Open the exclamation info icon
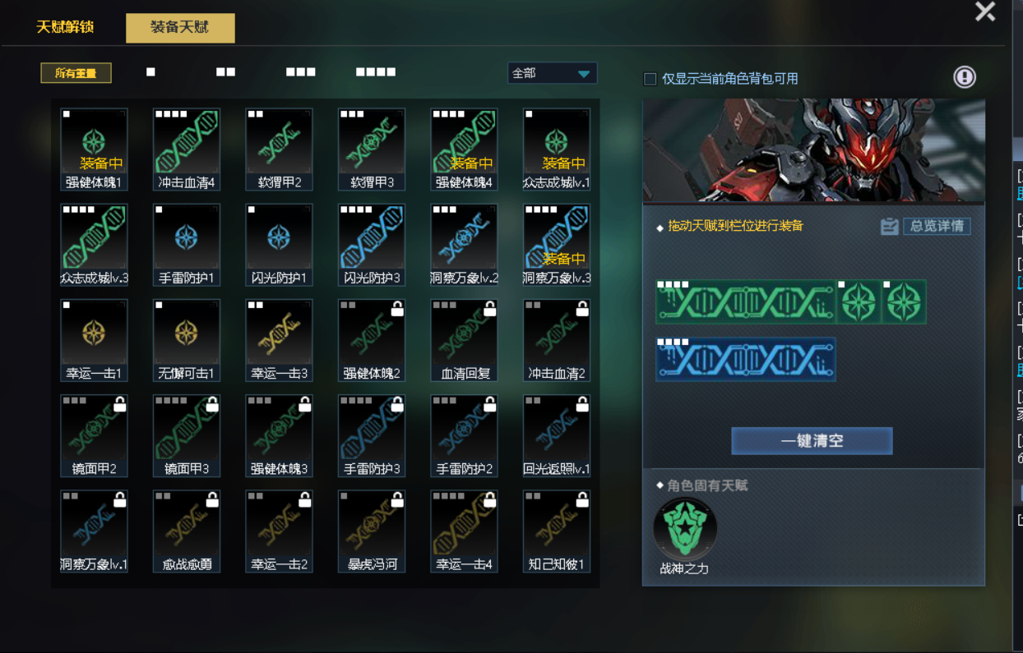 click(x=965, y=77)
